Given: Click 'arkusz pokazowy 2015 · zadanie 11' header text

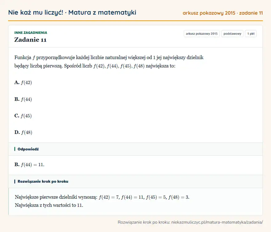Looking at the screenshot, I should coord(223,13).
